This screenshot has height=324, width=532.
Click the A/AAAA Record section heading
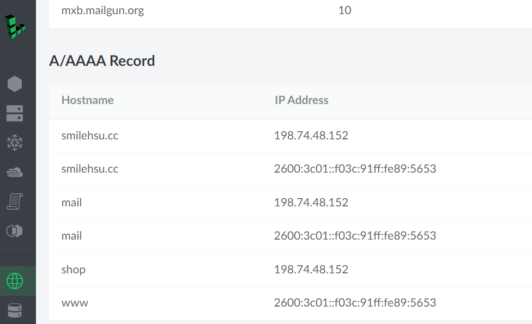coord(102,61)
